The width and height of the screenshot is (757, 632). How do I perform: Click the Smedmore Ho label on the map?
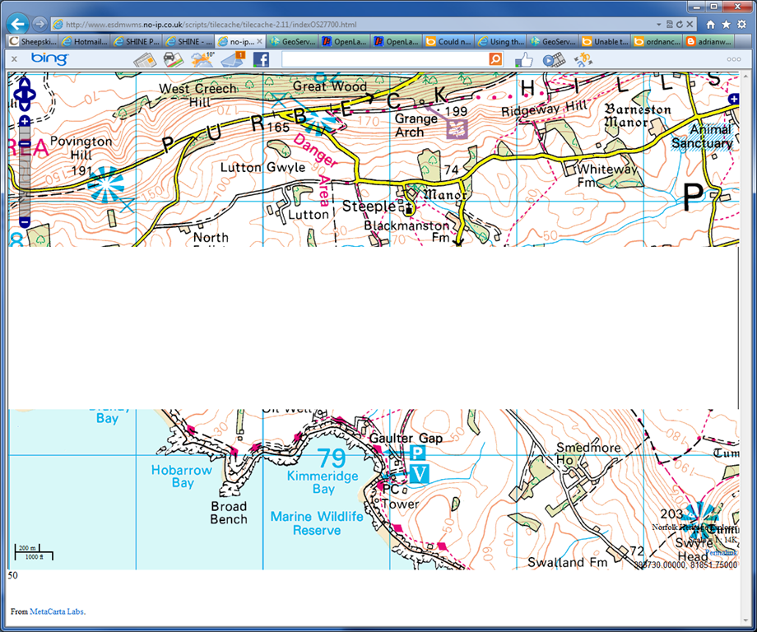[x=588, y=453]
